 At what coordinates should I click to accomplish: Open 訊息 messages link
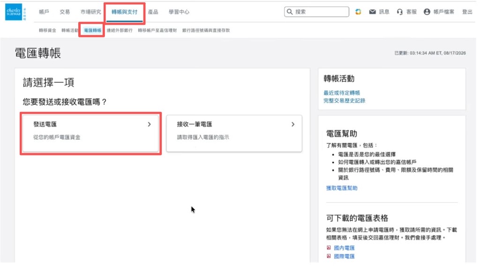[384, 12]
